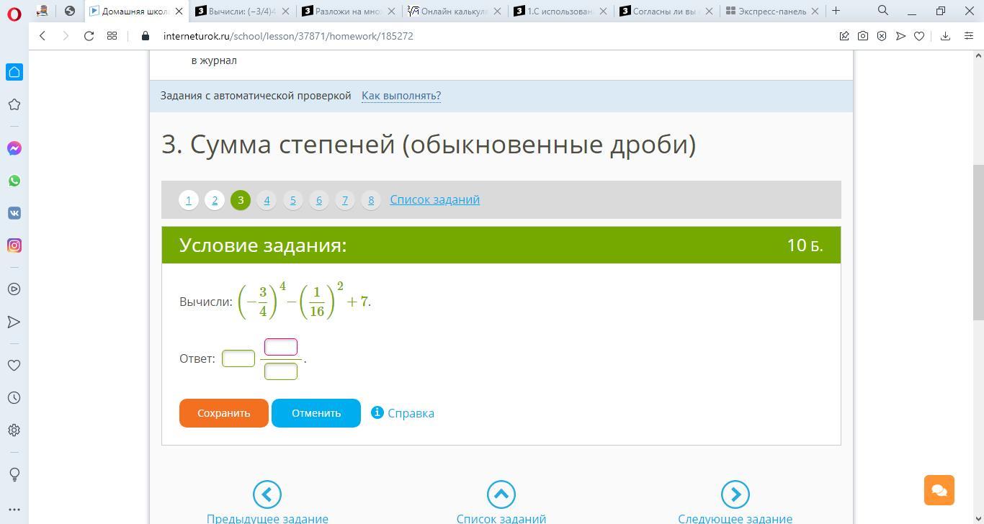
Task: Switch to the globe icon pinned tab
Action: click(69, 11)
